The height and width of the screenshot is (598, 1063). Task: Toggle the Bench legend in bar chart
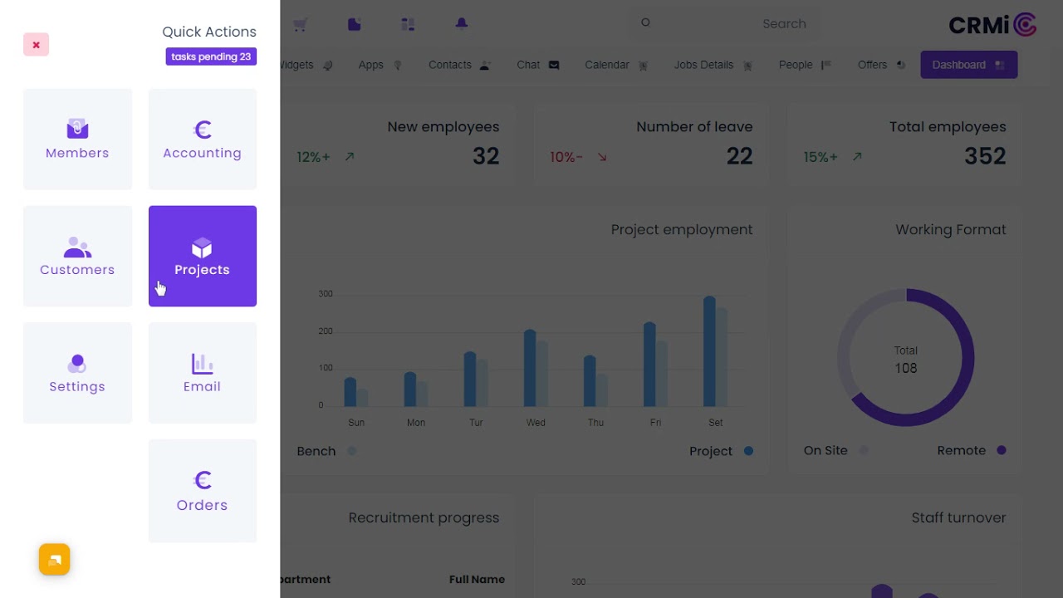coord(326,451)
